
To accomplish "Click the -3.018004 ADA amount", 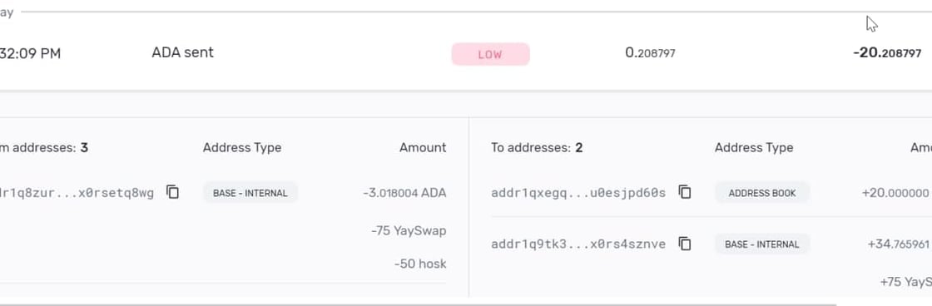I will pyautogui.click(x=404, y=193).
